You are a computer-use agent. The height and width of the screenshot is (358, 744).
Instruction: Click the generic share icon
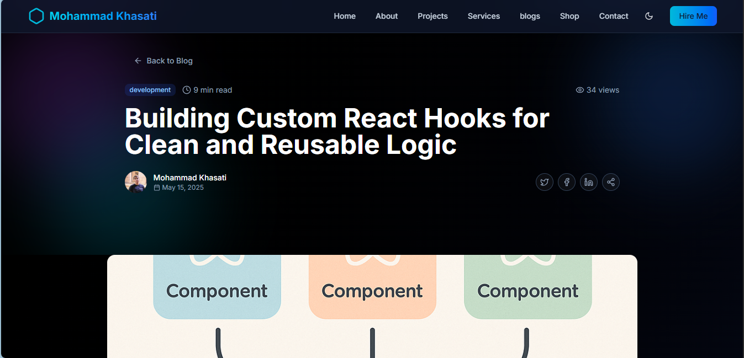(611, 182)
